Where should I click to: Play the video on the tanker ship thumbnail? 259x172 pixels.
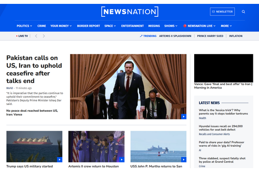(60, 160)
